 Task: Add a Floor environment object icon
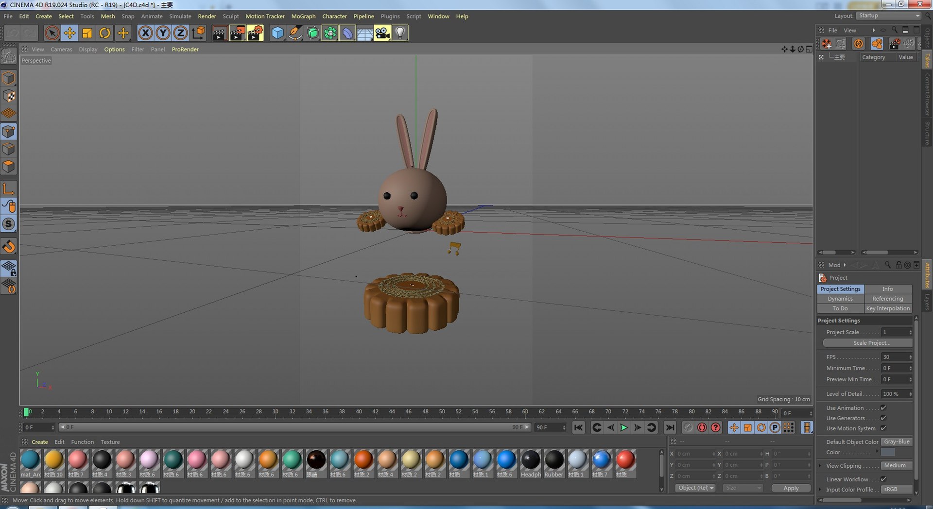[364, 33]
